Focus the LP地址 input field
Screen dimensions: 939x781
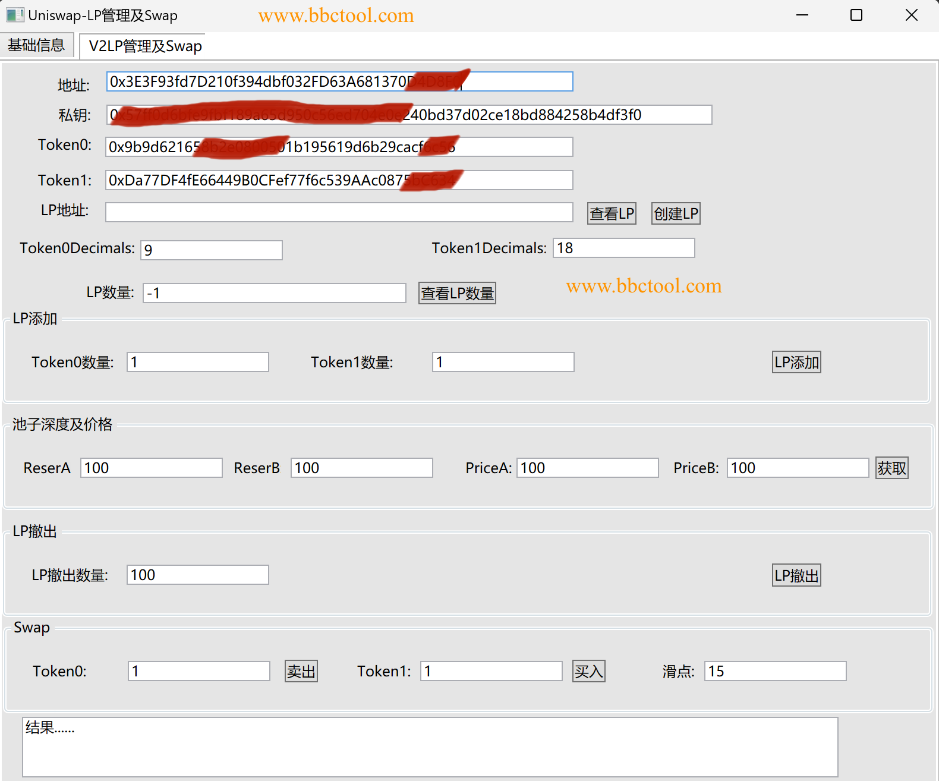(x=339, y=212)
